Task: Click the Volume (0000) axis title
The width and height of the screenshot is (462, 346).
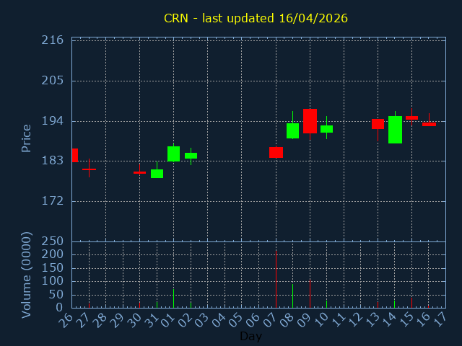Action: click(x=27, y=275)
